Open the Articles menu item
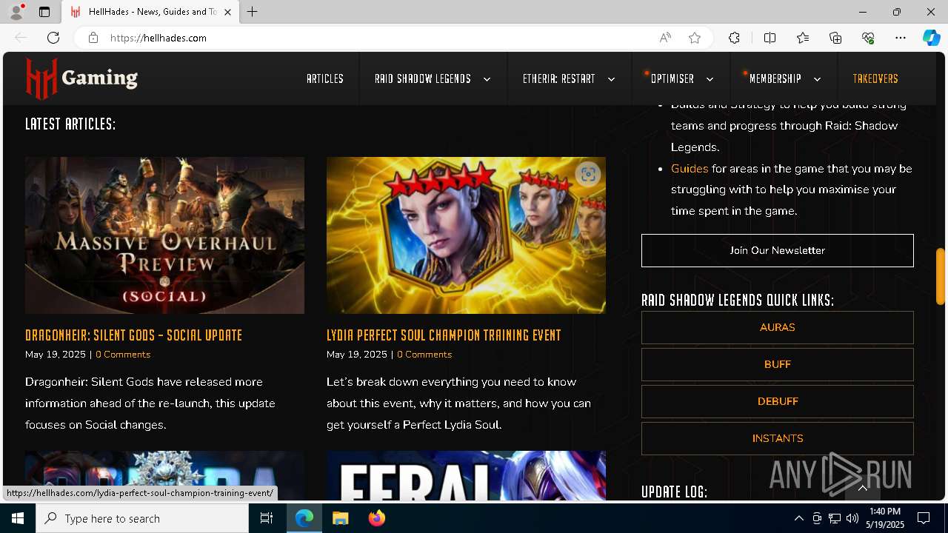Viewport: 948px width, 533px height. pyautogui.click(x=325, y=78)
